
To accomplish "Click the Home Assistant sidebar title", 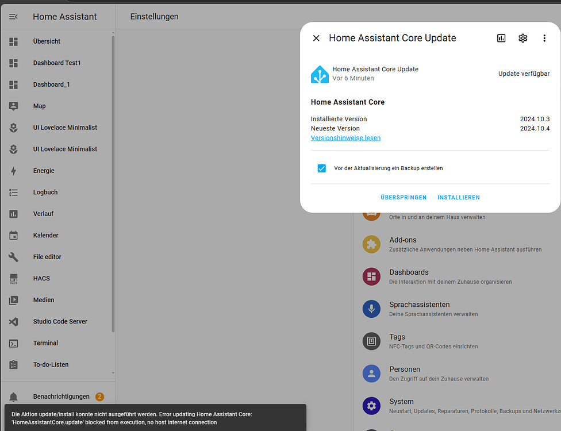I will tap(65, 17).
